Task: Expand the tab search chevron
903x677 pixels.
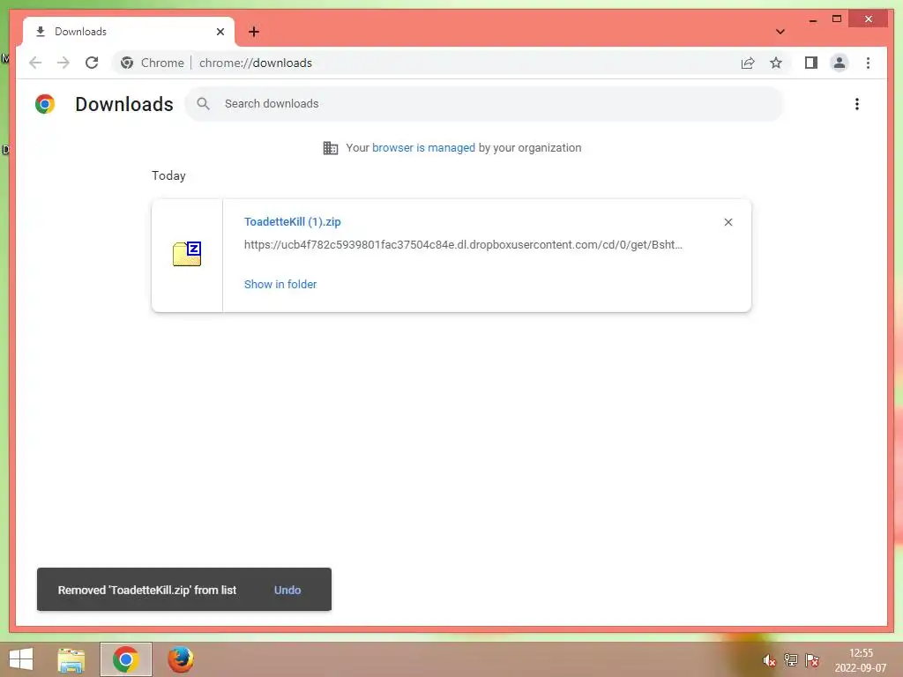Action: (780, 32)
